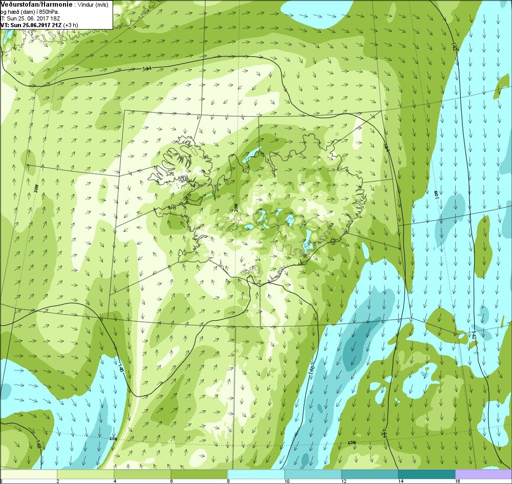Click the 12–14 m/s teal legend swatch
The height and width of the screenshot is (484, 512).
click(370, 474)
